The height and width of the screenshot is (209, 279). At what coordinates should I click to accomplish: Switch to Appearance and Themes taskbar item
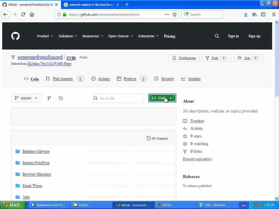click(x=50, y=205)
